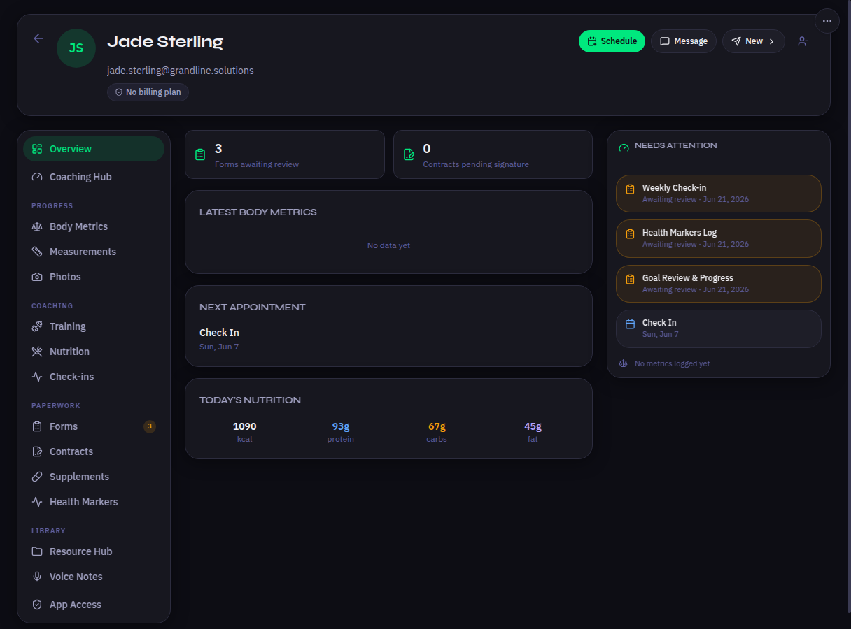The height and width of the screenshot is (629, 851).
Task: Click the App Access shield icon
Action: [x=37, y=605]
